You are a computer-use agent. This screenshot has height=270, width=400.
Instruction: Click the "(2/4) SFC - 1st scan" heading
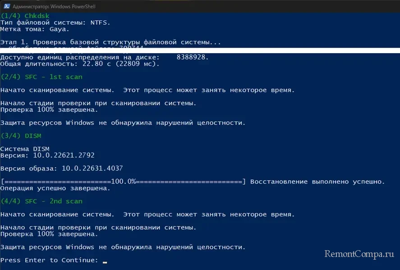click(x=41, y=77)
